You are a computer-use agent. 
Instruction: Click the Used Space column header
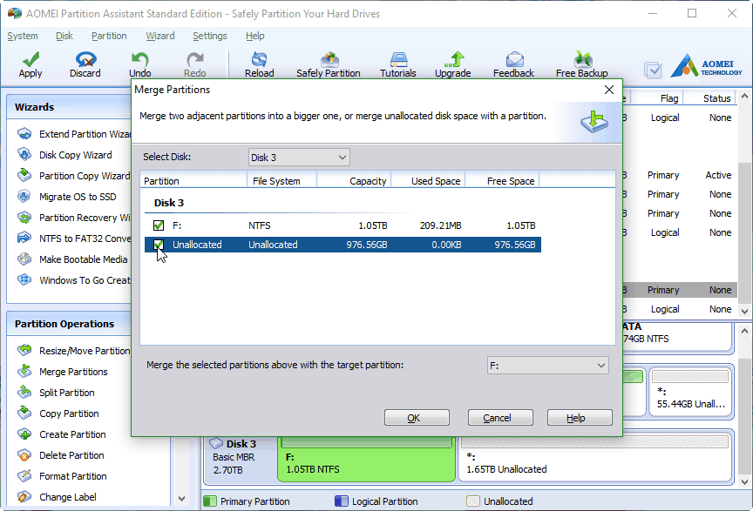pos(429,181)
